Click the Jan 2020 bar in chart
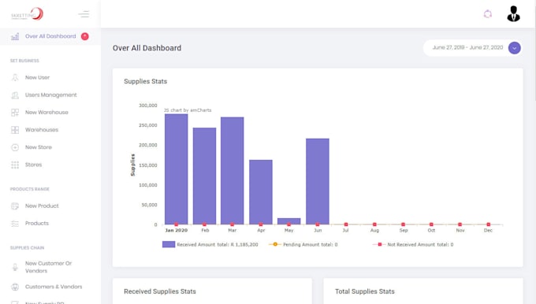 point(177,169)
